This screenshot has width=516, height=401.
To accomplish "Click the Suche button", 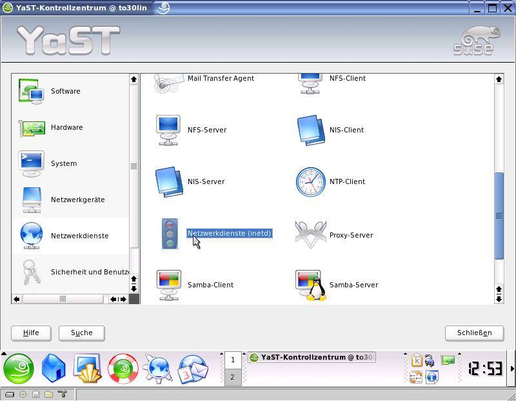I will pos(82,333).
